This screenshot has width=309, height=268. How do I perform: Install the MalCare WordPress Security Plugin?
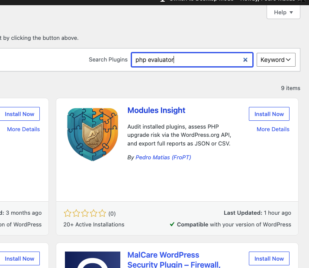[x=269, y=258]
